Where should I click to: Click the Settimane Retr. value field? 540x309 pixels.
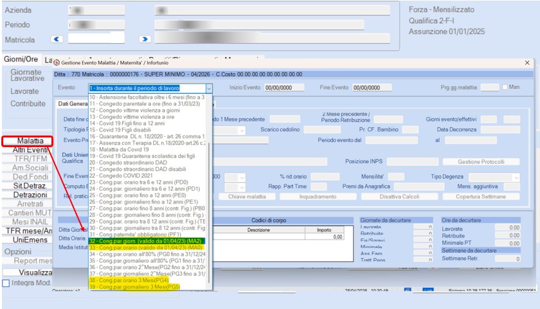pyautogui.click(x=508, y=259)
